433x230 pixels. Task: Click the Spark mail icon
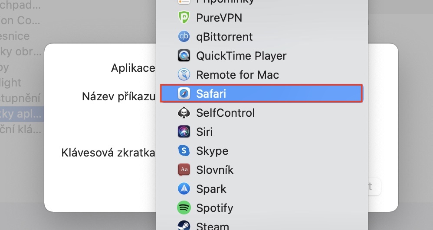(184, 189)
